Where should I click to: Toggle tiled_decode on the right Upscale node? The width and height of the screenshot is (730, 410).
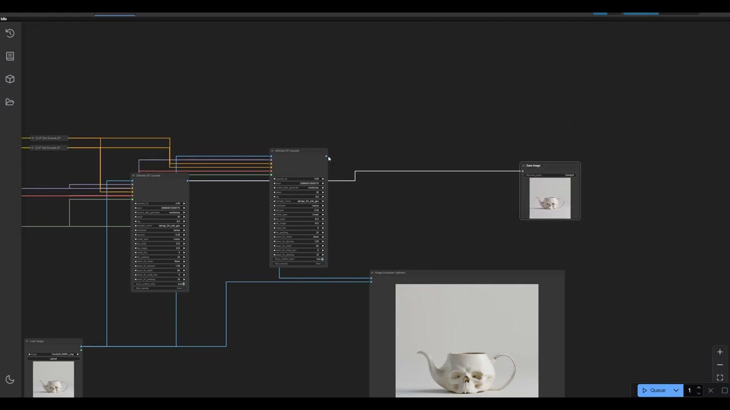(298, 264)
